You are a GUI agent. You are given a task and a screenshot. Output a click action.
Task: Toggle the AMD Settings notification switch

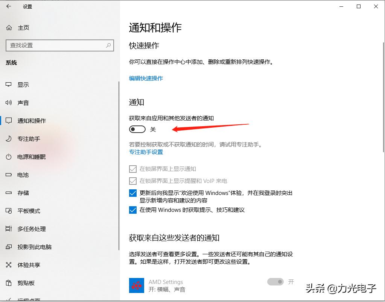point(276,282)
